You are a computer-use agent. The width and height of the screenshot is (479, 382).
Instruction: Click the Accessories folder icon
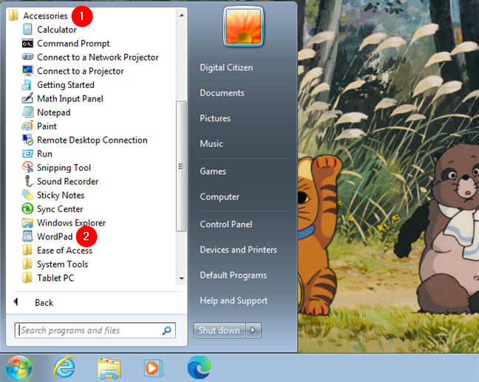pyautogui.click(x=13, y=16)
